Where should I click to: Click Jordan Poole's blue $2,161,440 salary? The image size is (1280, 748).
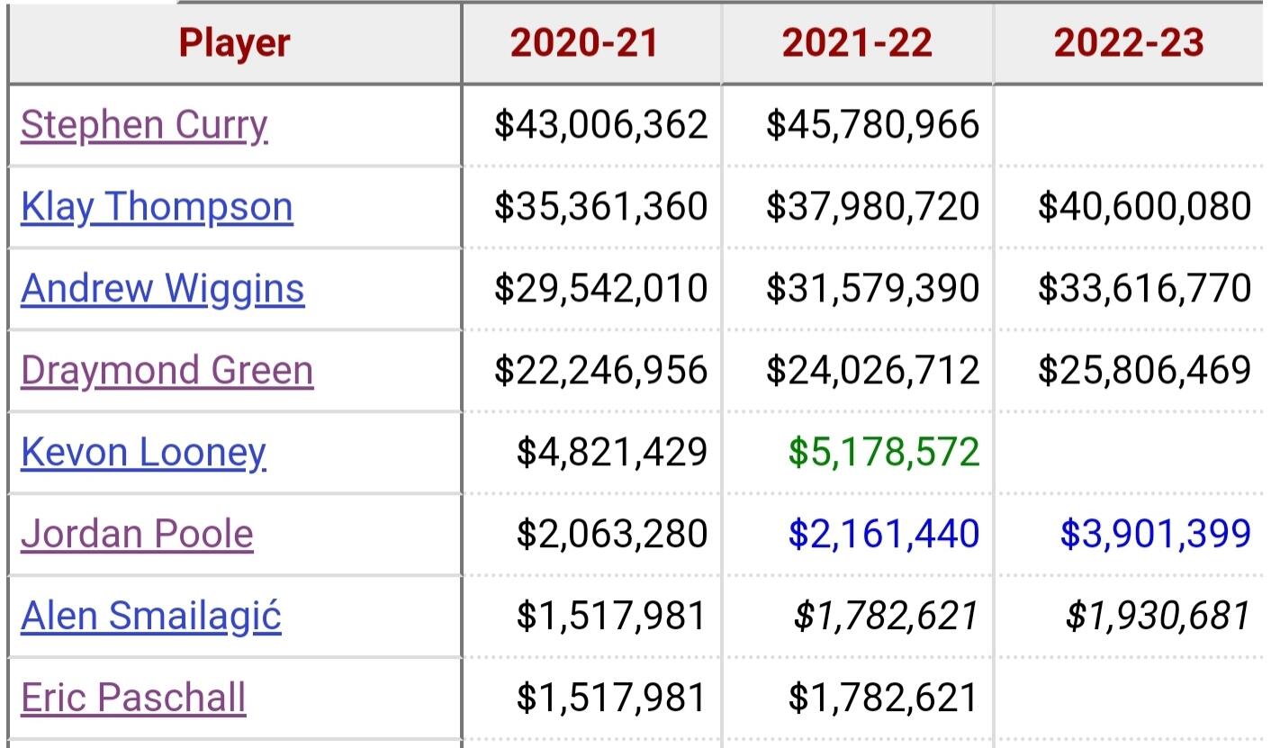884,534
